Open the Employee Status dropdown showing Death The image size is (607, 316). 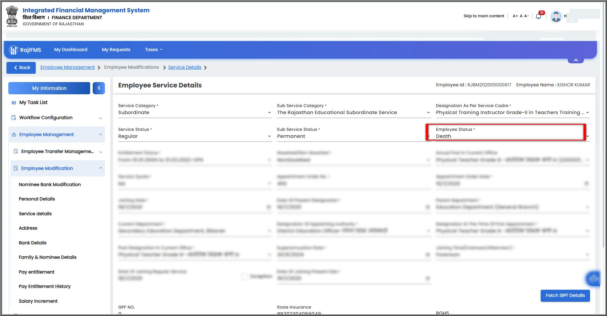513,136
